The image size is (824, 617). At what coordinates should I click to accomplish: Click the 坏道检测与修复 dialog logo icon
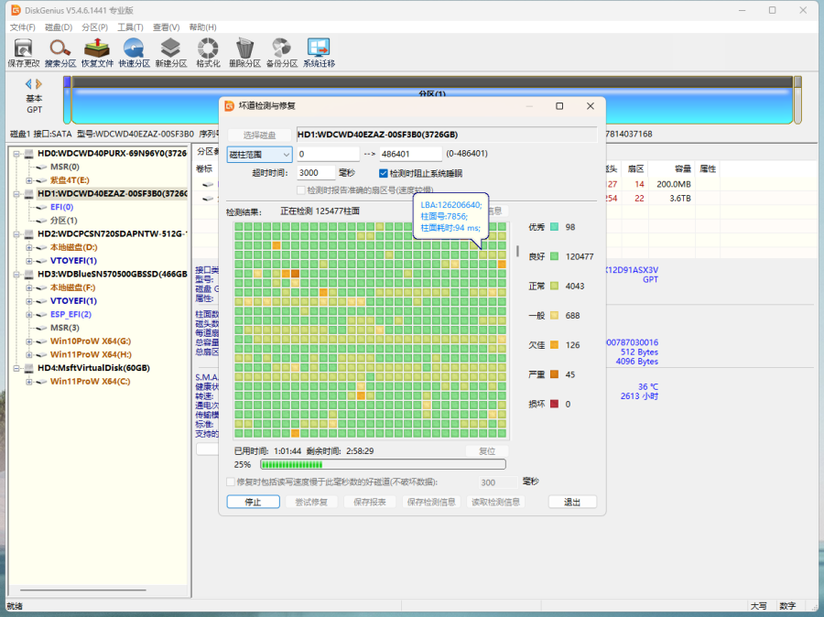pyautogui.click(x=229, y=106)
